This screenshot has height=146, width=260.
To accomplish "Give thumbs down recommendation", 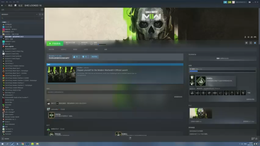I will click(85, 56).
